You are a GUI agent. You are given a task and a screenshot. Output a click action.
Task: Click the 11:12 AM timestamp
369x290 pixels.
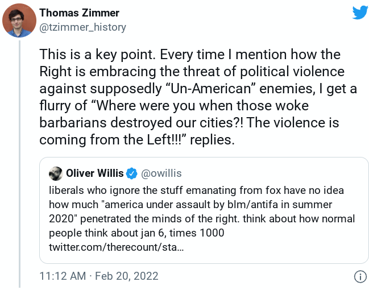click(63, 277)
